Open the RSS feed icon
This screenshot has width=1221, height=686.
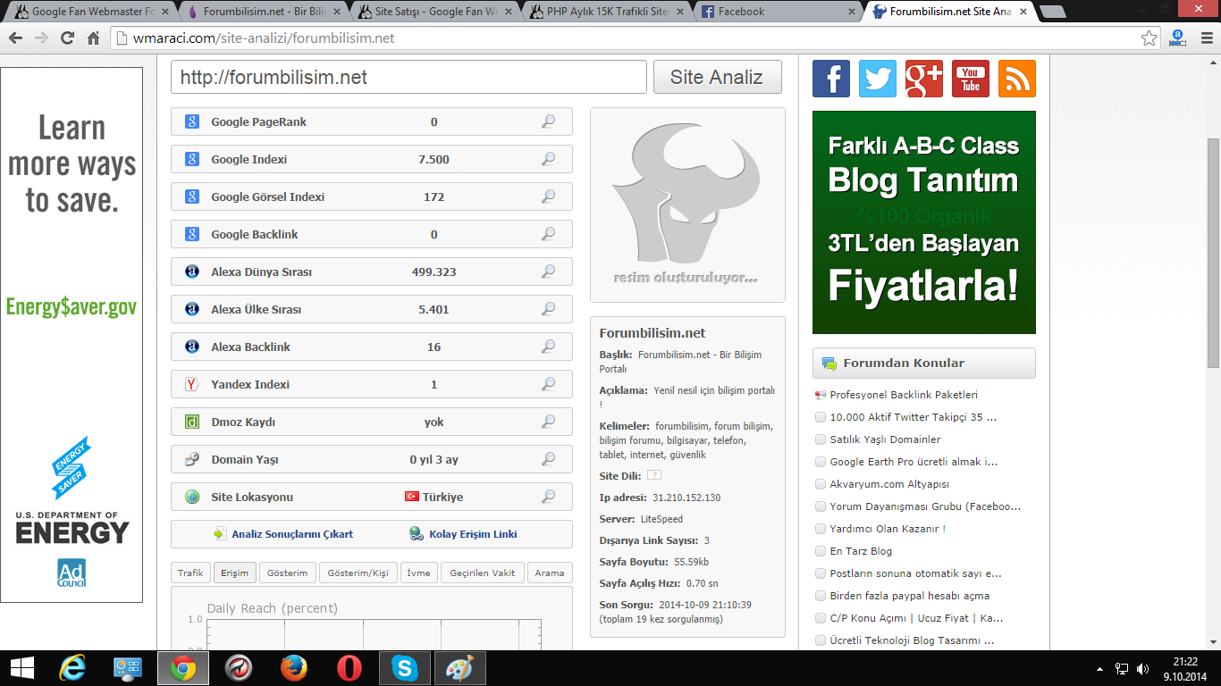[1017, 79]
